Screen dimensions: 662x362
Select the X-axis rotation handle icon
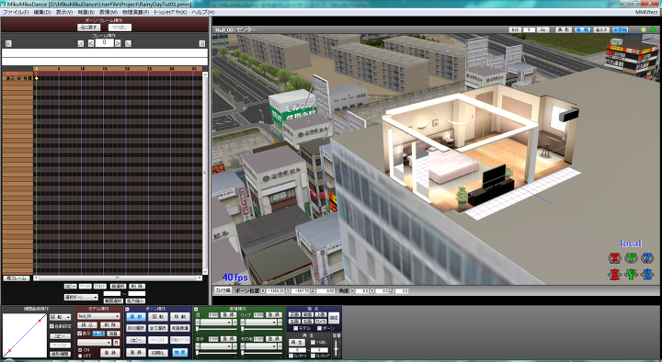point(615,258)
